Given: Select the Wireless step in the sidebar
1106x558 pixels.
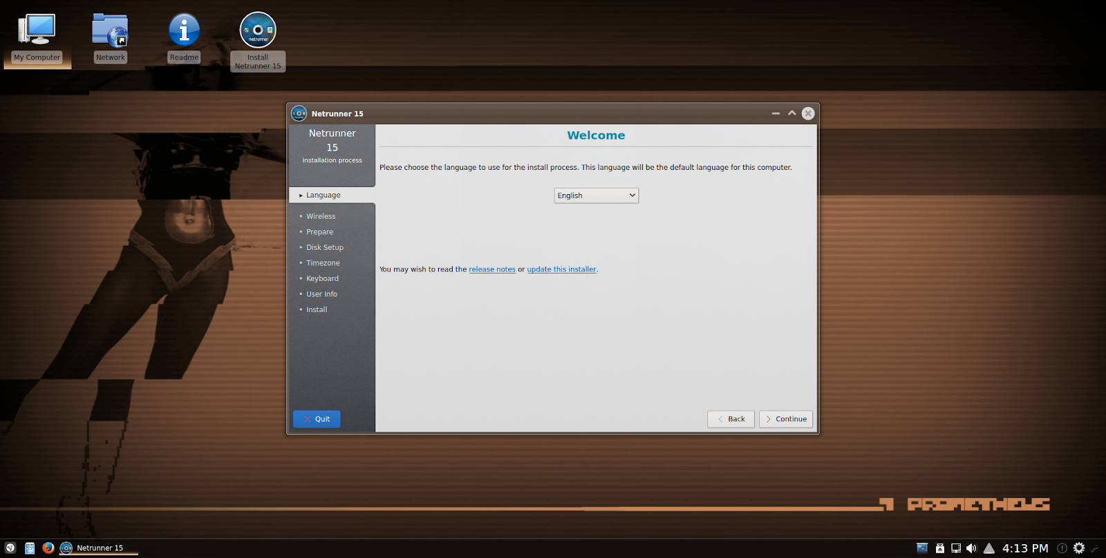Looking at the screenshot, I should coord(321,216).
